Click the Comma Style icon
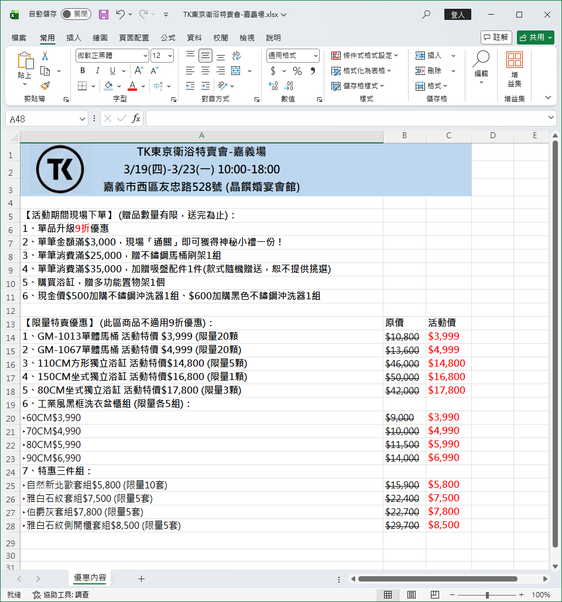This screenshot has height=602, width=562. coord(313,71)
